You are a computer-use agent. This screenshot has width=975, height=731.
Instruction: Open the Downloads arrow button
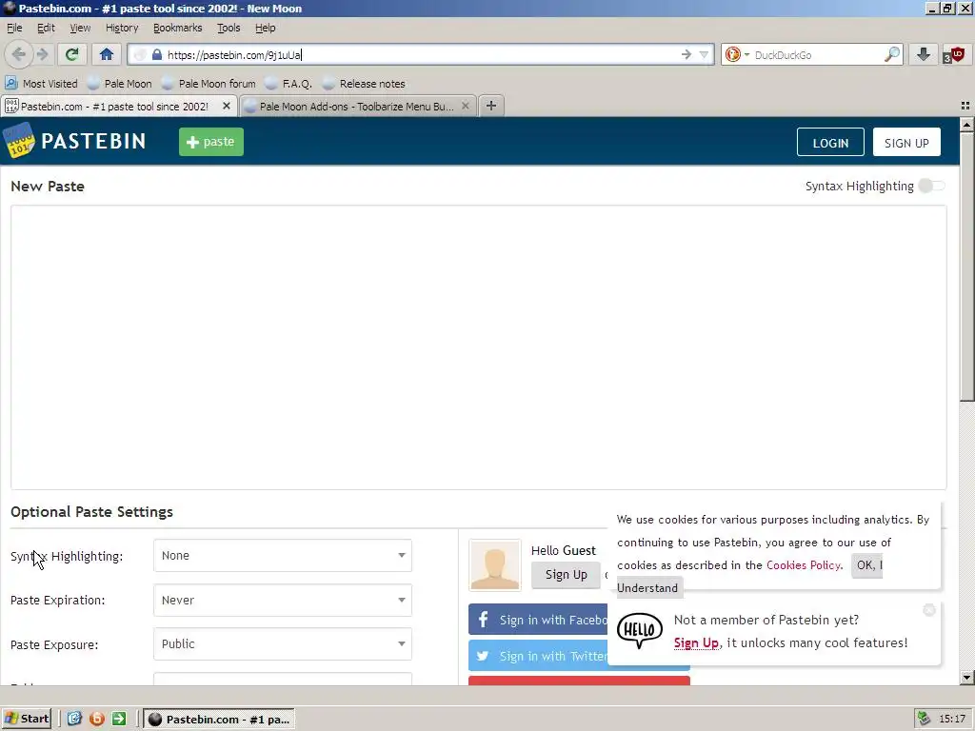point(924,54)
